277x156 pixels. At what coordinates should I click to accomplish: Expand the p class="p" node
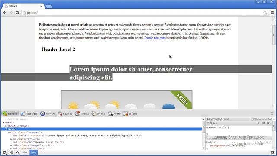[11, 139]
